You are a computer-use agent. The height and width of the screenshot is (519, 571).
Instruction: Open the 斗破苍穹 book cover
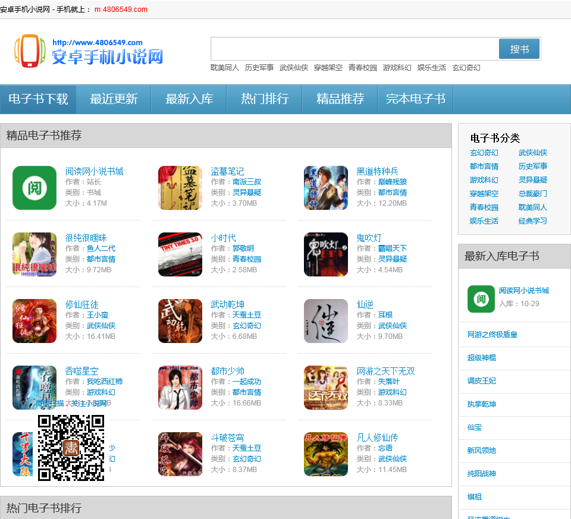(180, 454)
